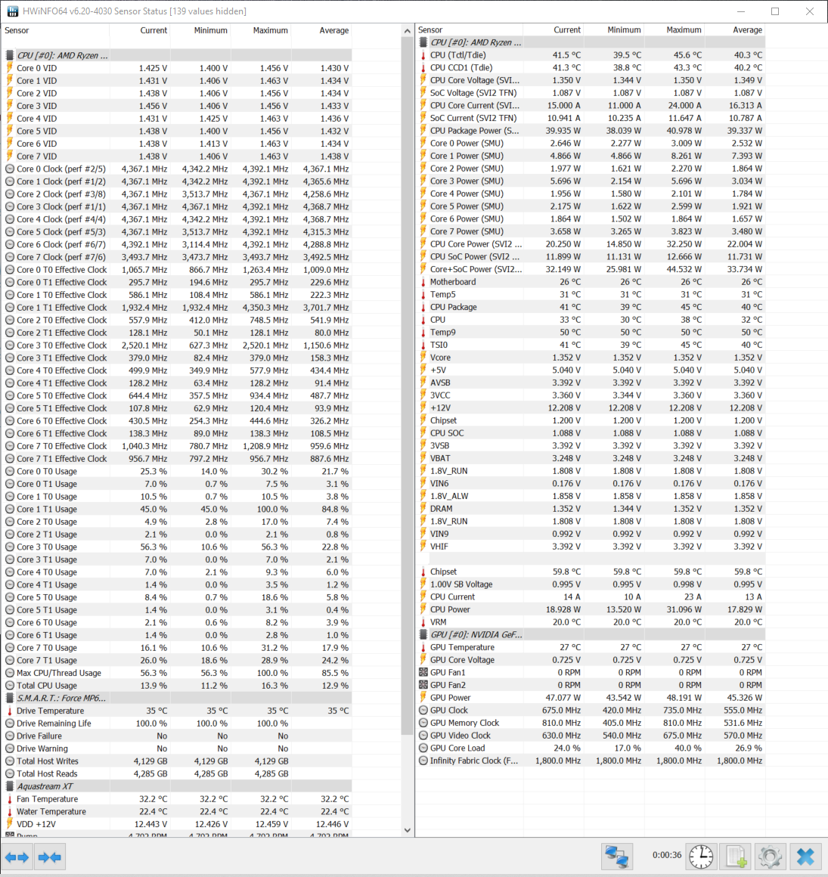Click the fan icon beside GPU Fan2
The image size is (828, 877).
point(423,685)
